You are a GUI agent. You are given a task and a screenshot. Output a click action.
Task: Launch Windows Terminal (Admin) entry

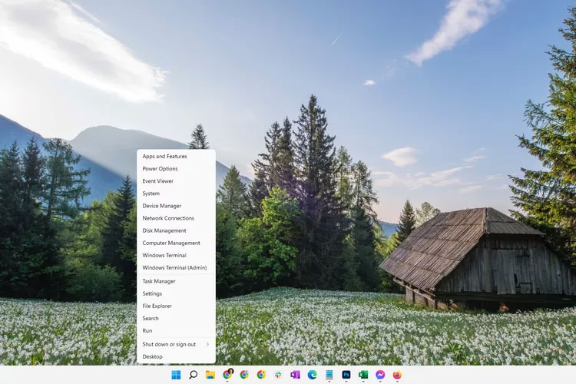176,268
